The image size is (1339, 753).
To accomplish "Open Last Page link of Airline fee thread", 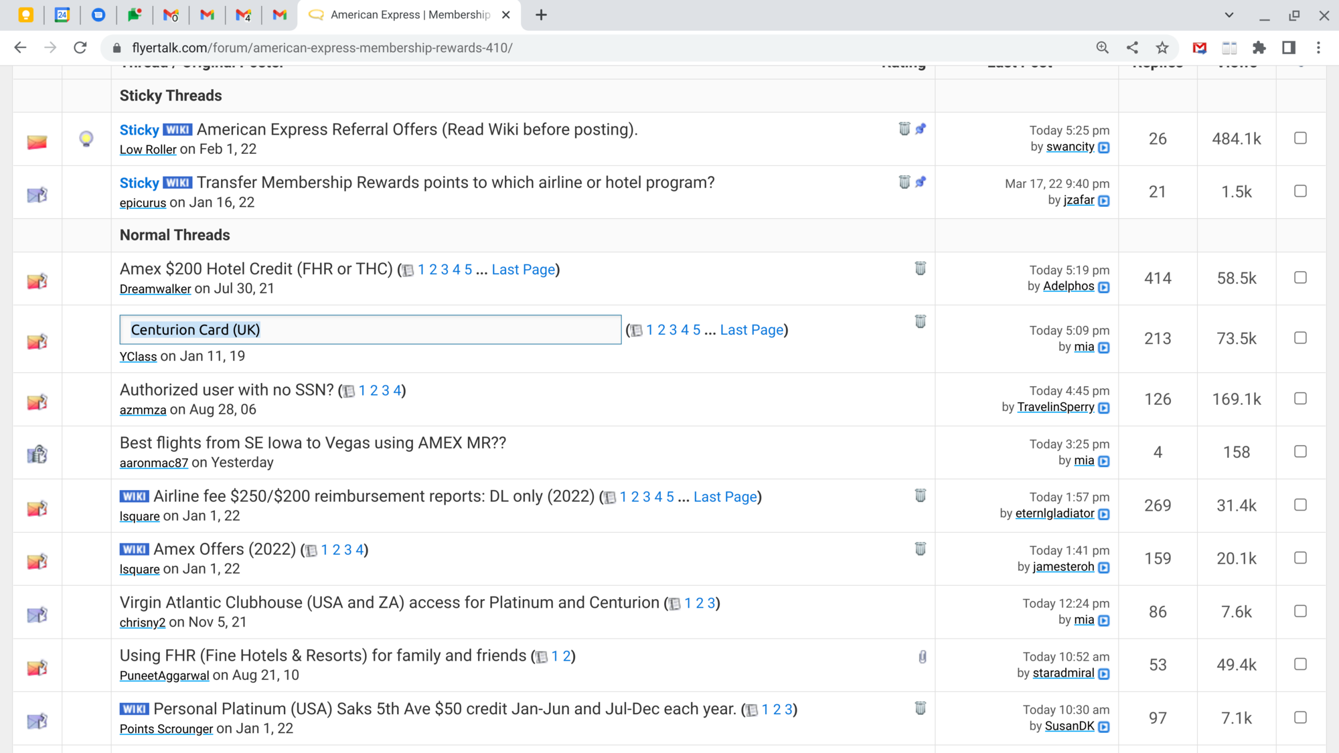I will (725, 497).
